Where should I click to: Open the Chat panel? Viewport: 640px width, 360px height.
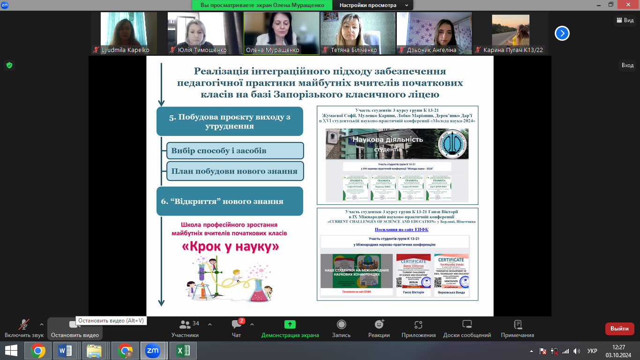click(236, 328)
